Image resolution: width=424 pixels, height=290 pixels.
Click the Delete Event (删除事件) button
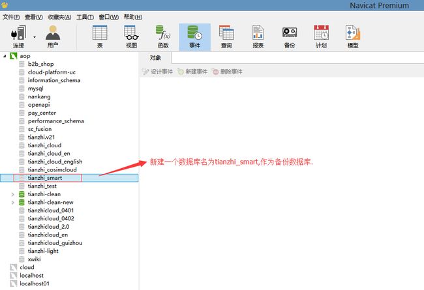coord(227,72)
